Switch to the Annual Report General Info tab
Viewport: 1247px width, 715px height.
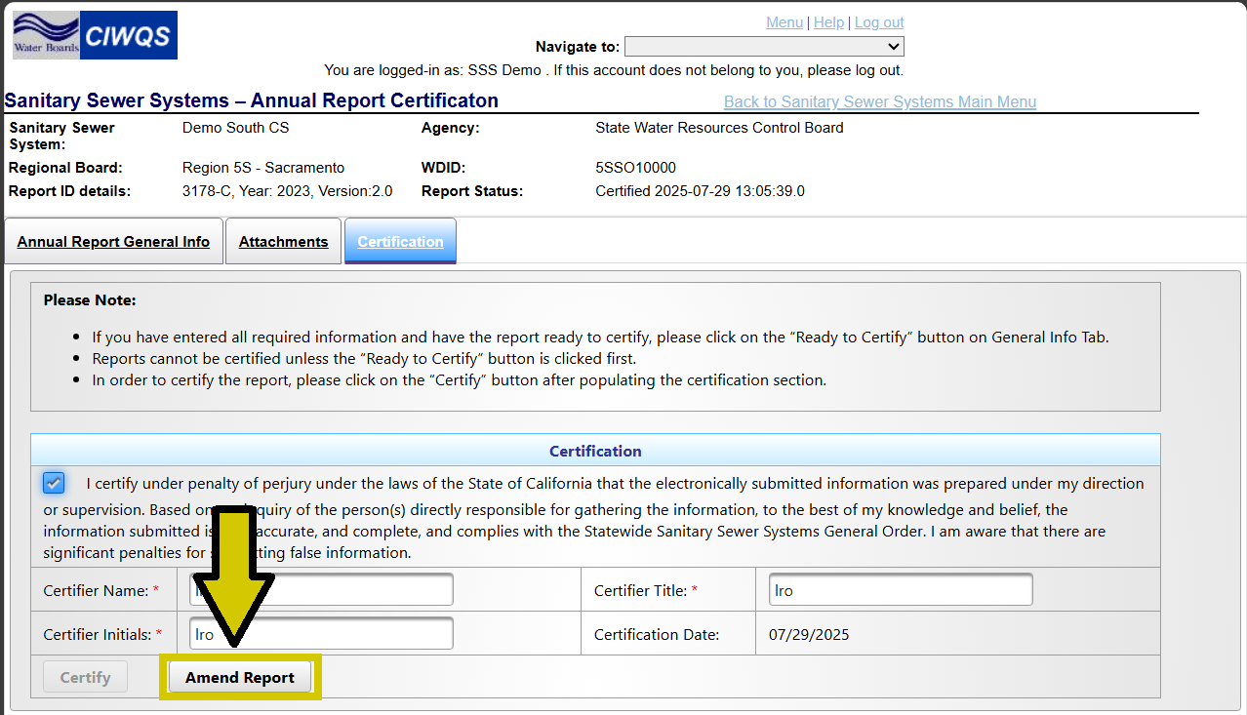point(113,241)
